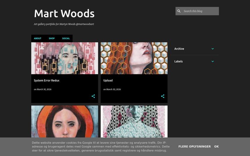Open the Upload post title
The width and height of the screenshot is (250, 156).
coord(108,80)
